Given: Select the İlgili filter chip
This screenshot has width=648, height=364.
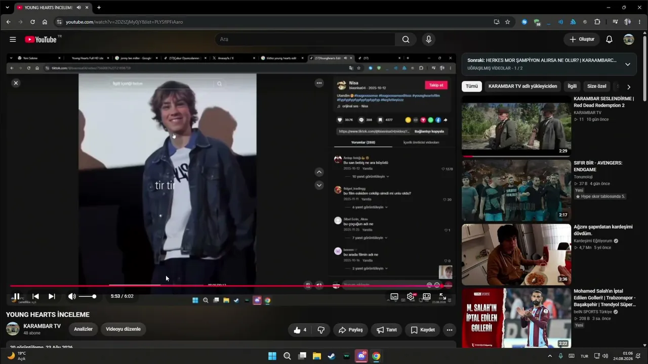Looking at the screenshot, I should [572, 86].
